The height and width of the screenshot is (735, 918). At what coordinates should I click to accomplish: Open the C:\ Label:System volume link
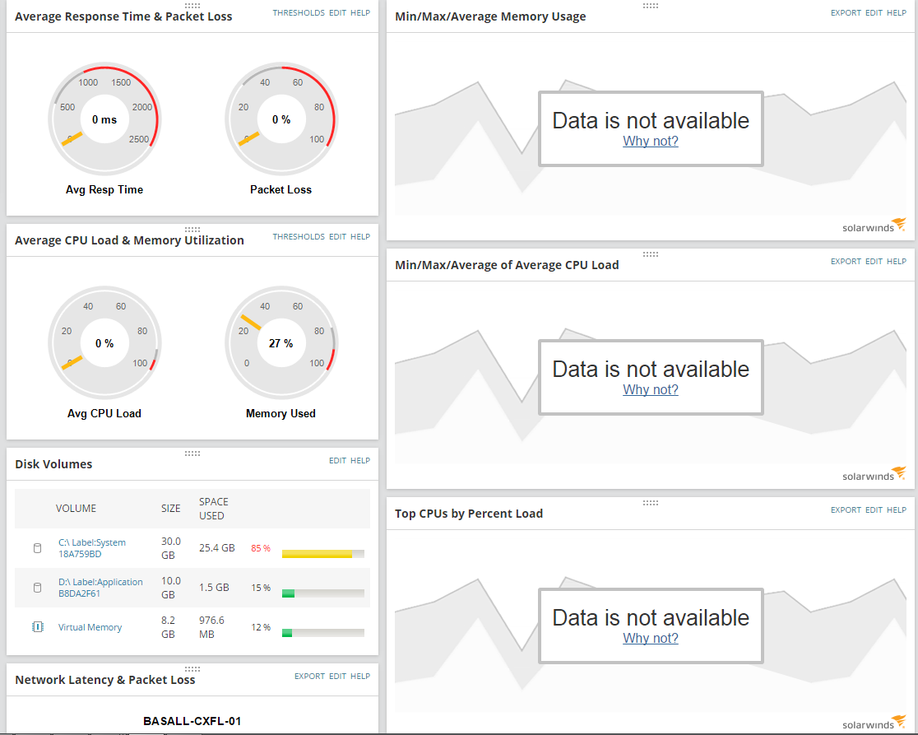click(92, 548)
